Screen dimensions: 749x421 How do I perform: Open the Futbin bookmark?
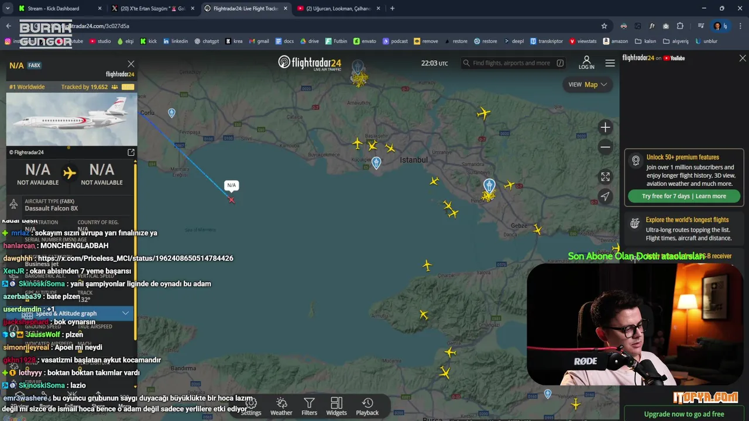(x=336, y=42)
